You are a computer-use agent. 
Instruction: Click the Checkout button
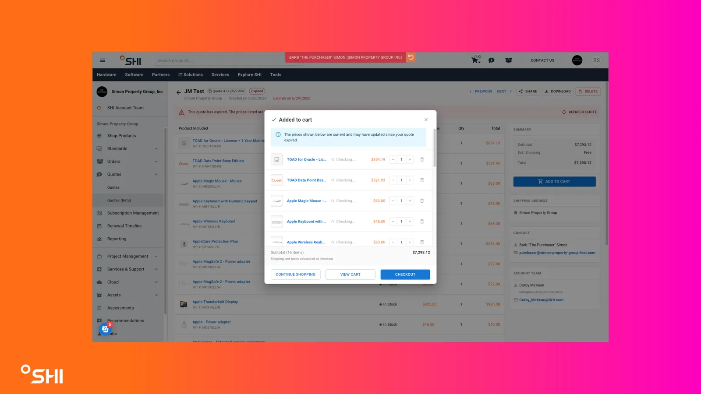tap(405, 274)
